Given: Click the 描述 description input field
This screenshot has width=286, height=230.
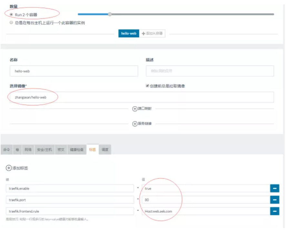Looking at the screenshot, I should point(210,71).
